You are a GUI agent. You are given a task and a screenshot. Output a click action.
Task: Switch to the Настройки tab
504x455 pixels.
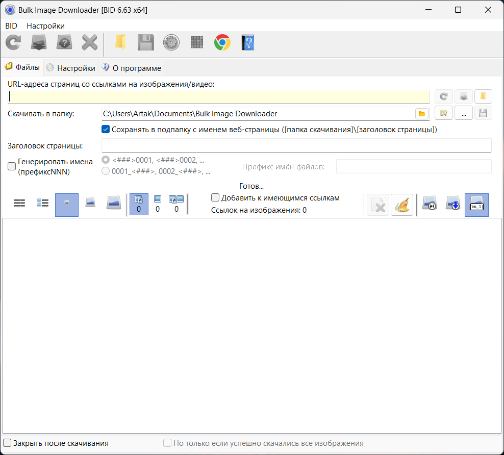pyautogui.click(x=71, y=68)
